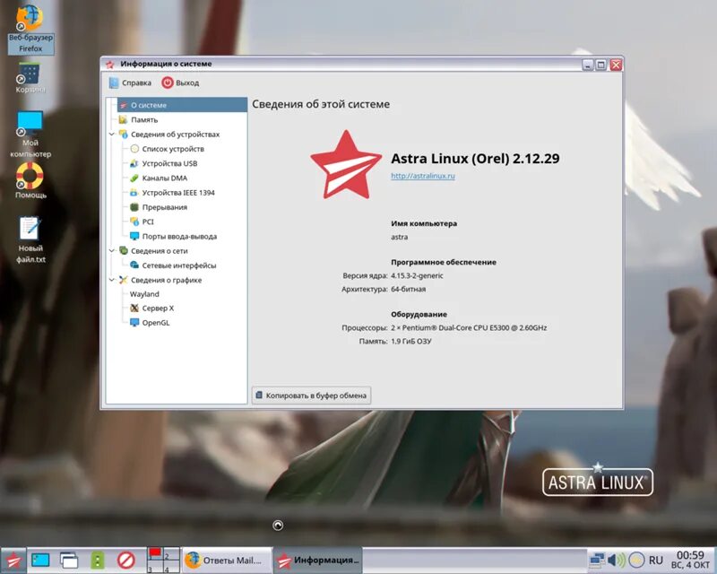Collapse the Сведения о сети branch
The height and width of the screenshot is (574, 717).
tap(112, 251)
